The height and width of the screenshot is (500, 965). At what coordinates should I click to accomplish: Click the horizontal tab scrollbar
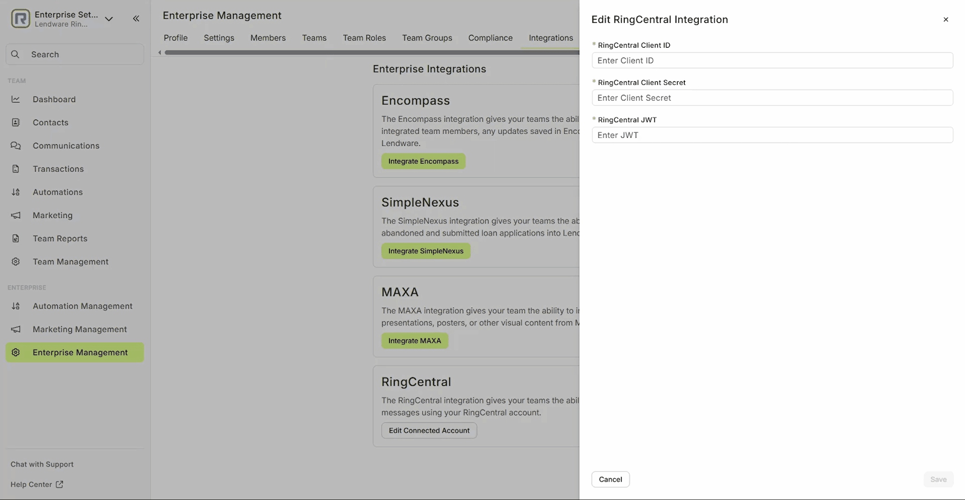(372, 53)
